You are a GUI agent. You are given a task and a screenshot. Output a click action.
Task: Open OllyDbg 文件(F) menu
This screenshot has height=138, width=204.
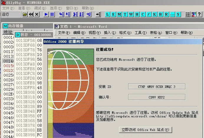click(x=8, y=8)
